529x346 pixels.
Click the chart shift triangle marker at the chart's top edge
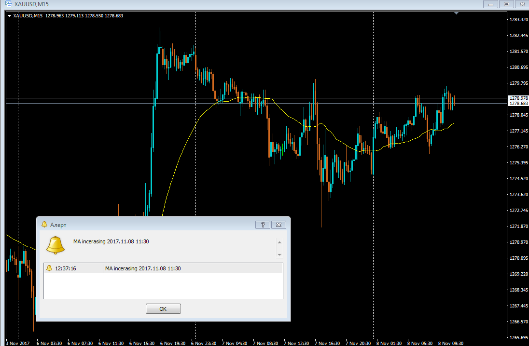coord(456,13)
